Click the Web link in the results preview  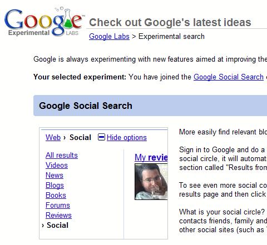click(x=53, y=137)
